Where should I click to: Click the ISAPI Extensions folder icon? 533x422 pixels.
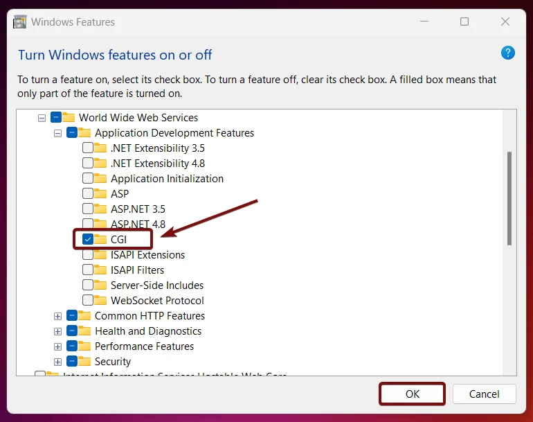(100, 254)
